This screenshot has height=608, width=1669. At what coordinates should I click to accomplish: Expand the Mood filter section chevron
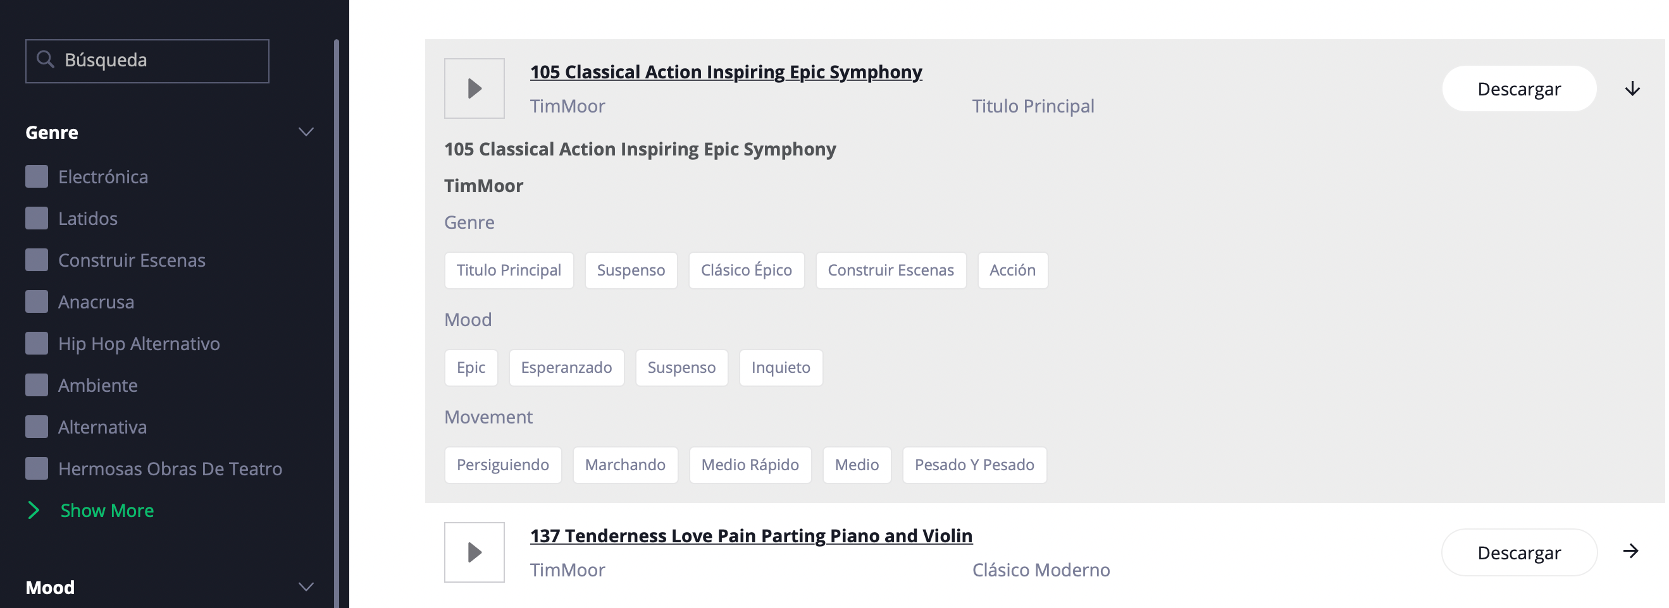(306, 587)
